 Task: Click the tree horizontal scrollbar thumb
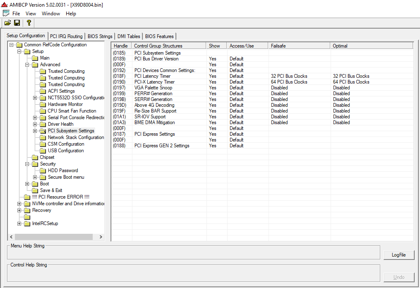tap(54, 237)
